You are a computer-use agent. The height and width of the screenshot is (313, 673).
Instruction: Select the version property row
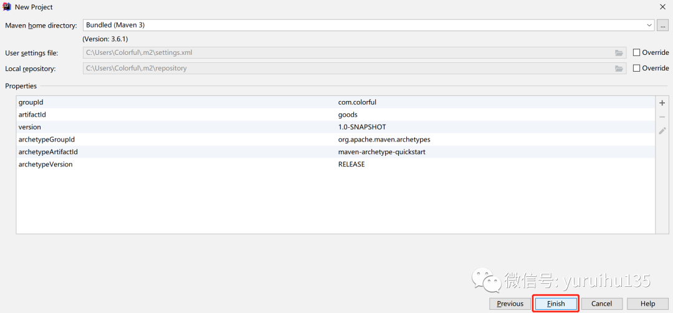coord(336,127)
